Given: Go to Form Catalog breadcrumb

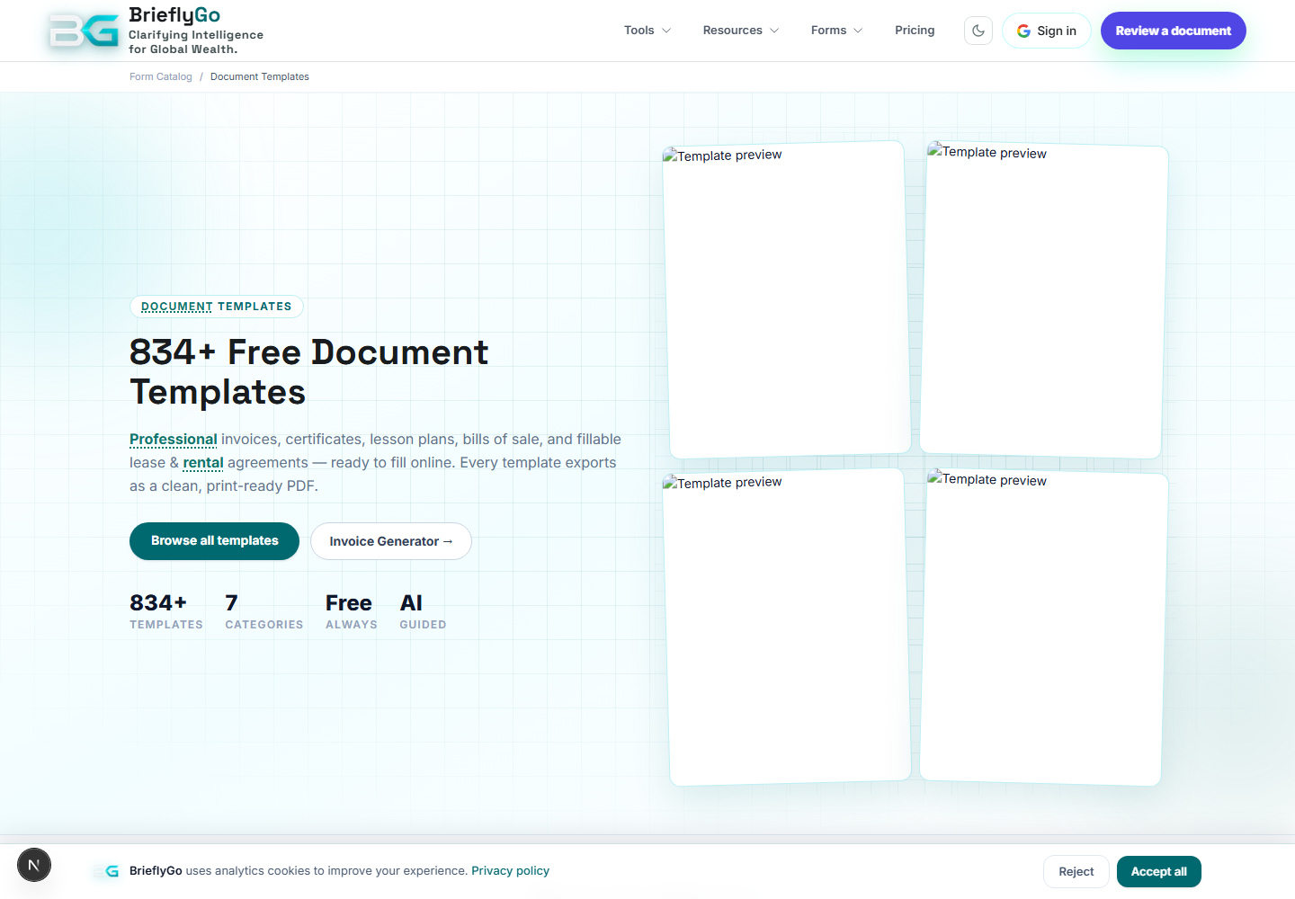Looking at the screenshot, I should click(161, 77).
